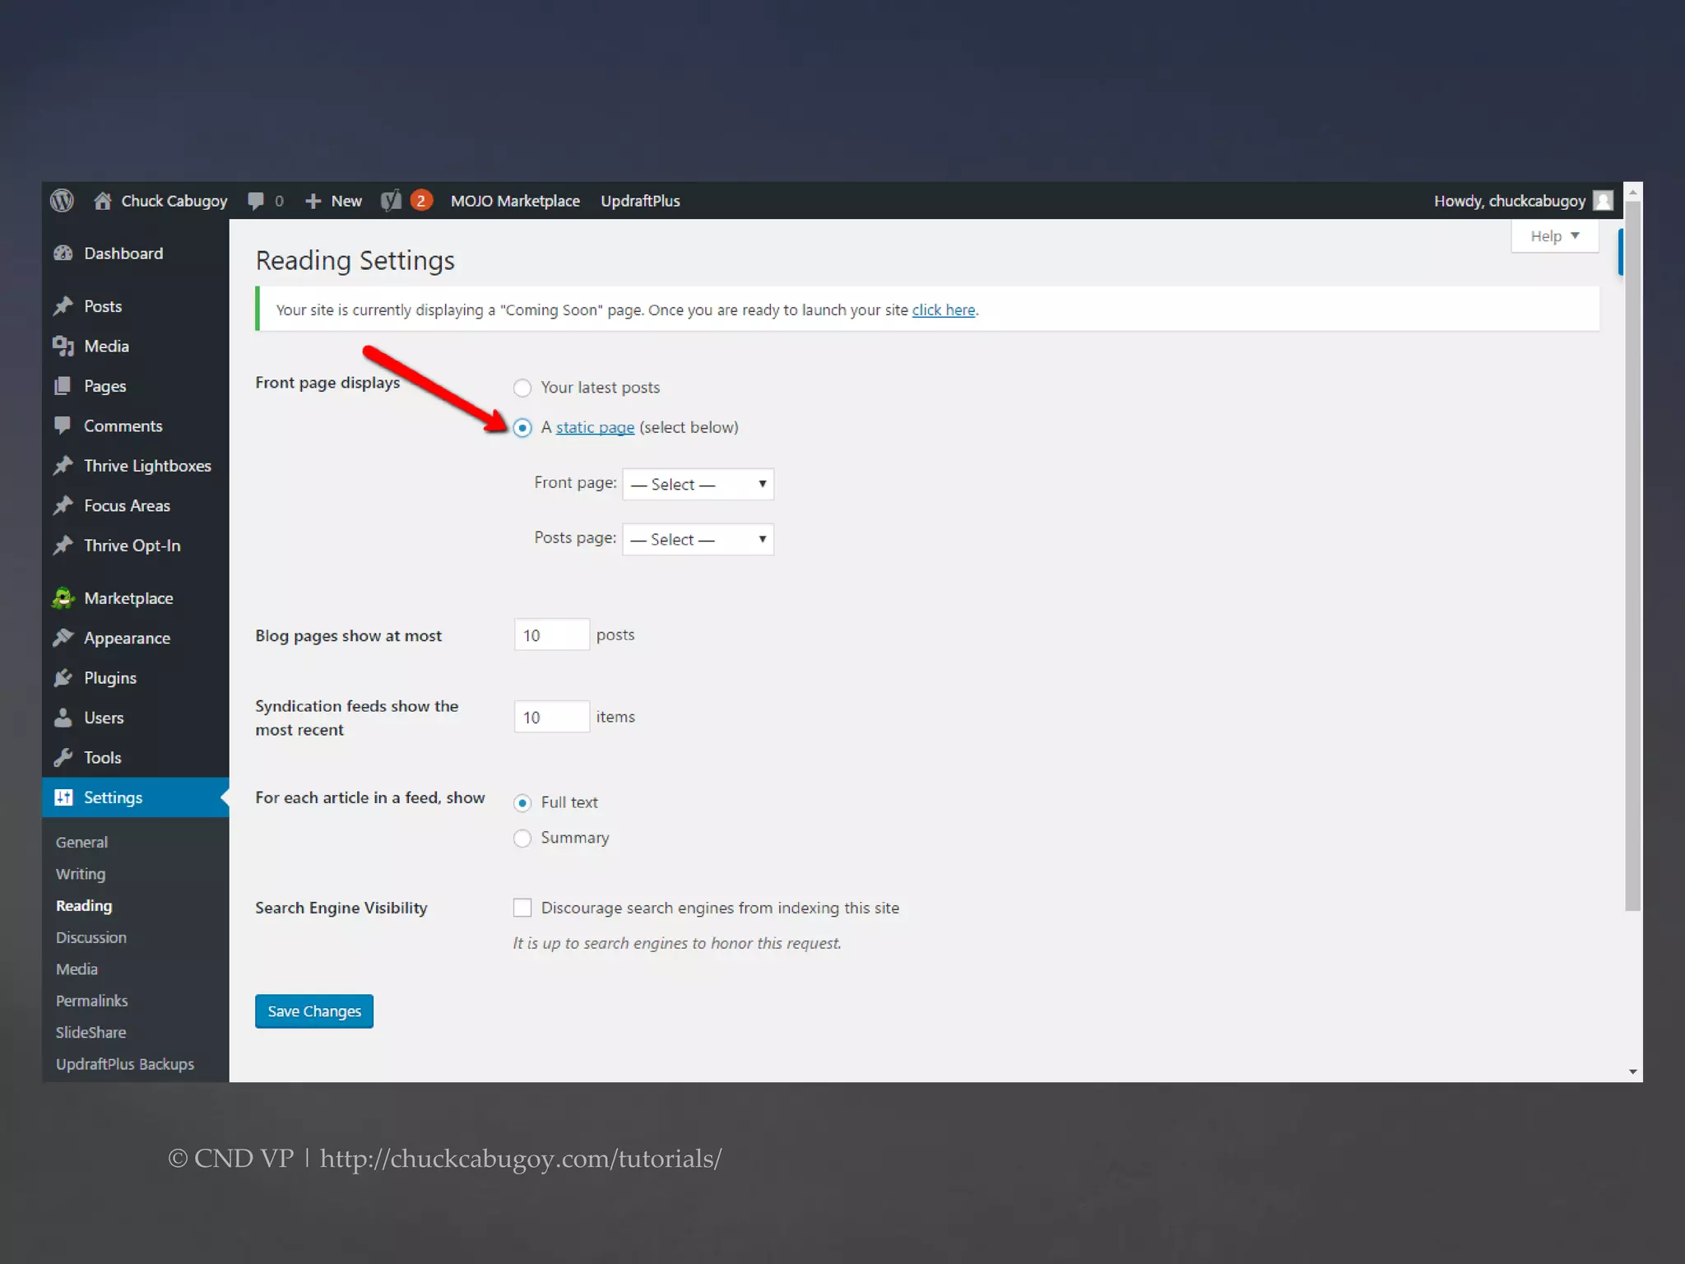1685x1264 pixels.
Task: Go to General settings submenu
Action: pyautogui.click(x=81, y=843)
